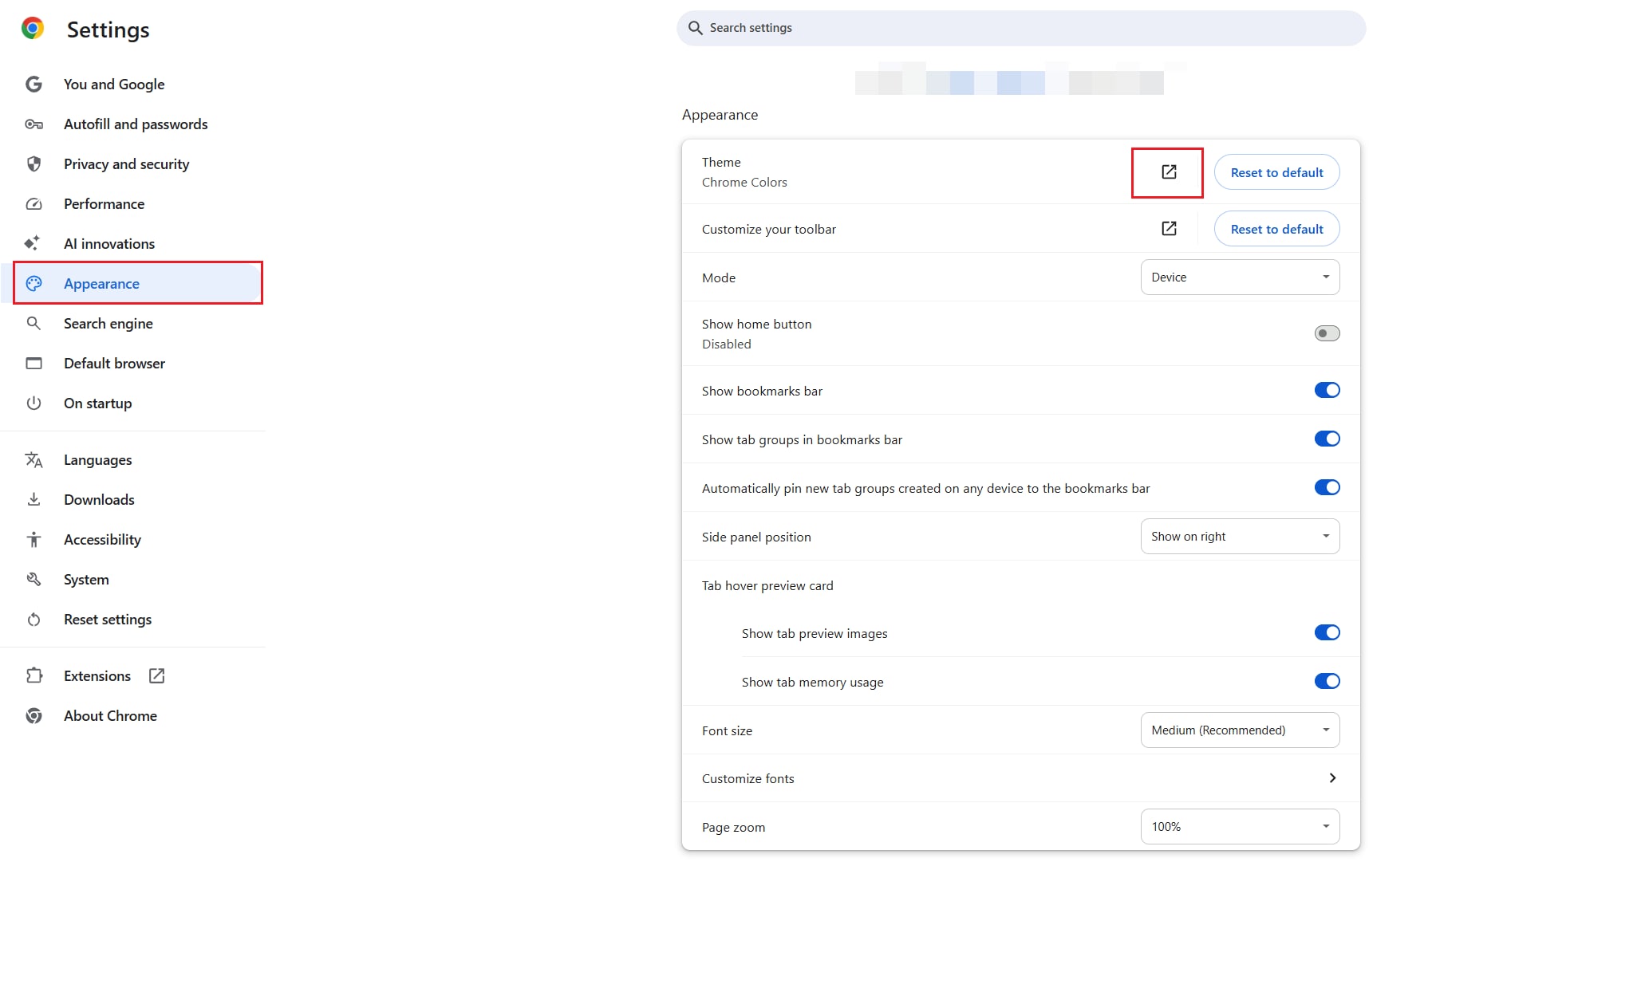The image size is (1645, 988).
Task: Open the Font size dropdown
Action: (x=1239, y=730)
